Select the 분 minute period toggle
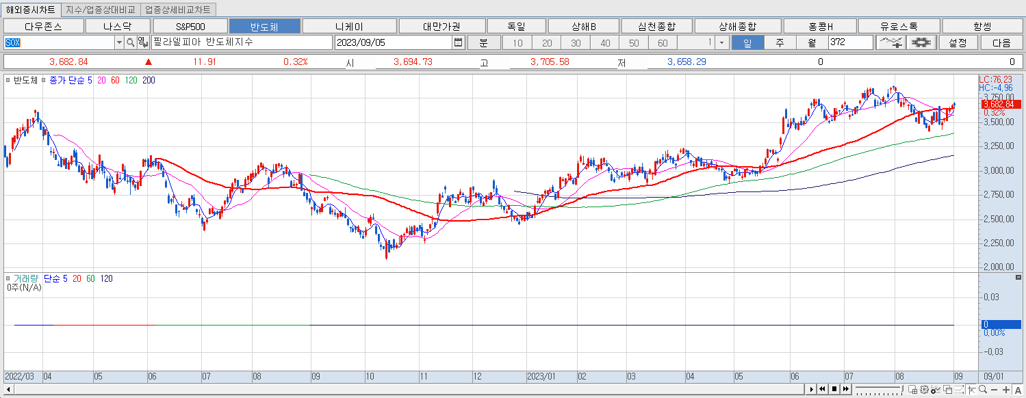 coord(483,42)
